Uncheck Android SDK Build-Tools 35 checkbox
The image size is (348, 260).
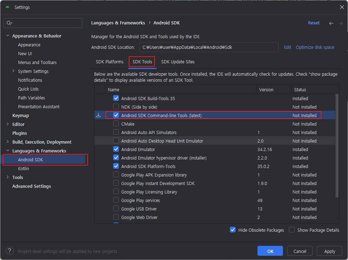tap(116, 98)
